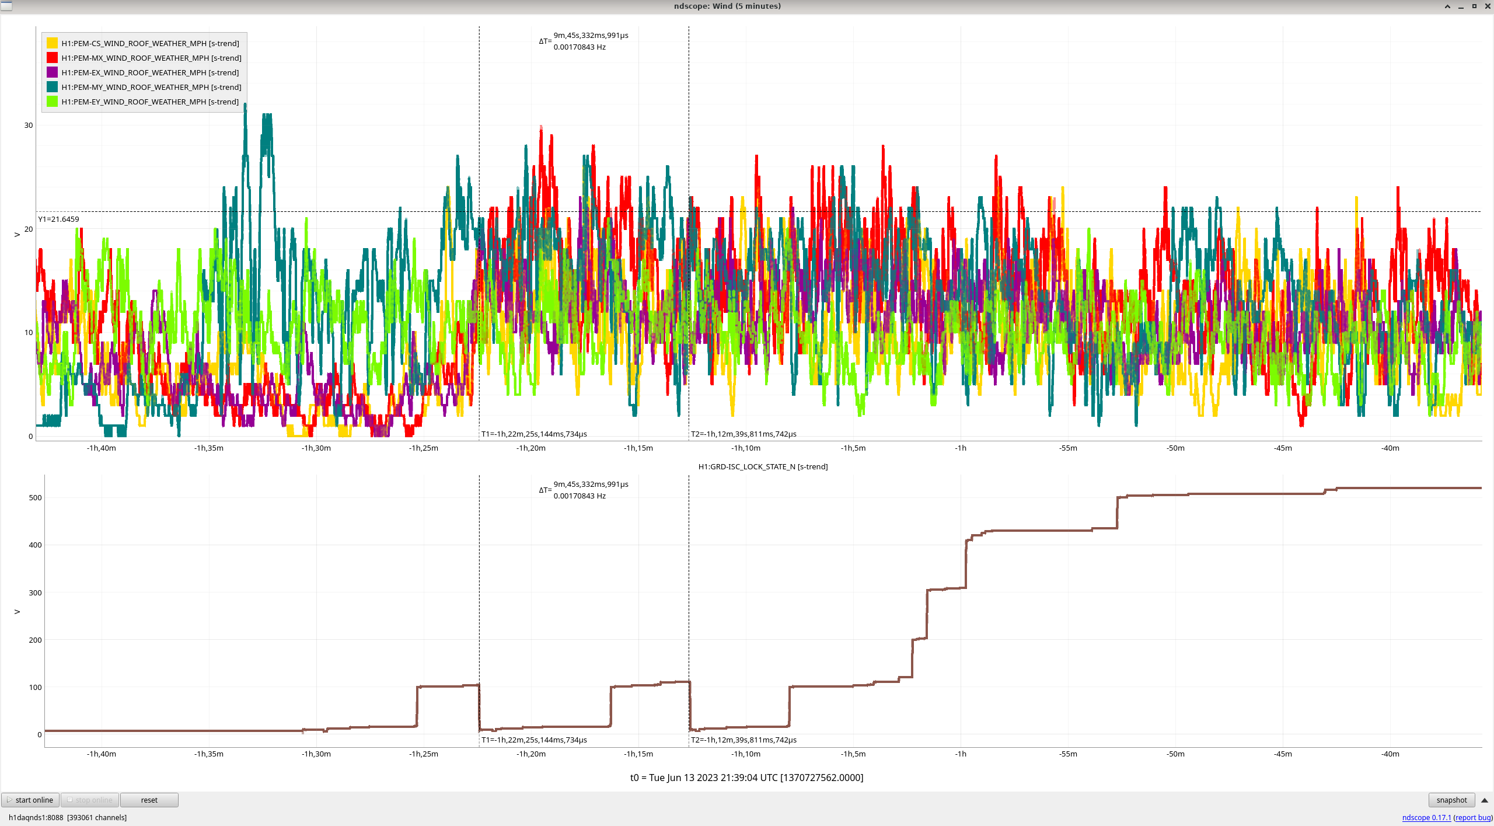Open the report bug link
1494x826 pixels.
pos(1473,817)
